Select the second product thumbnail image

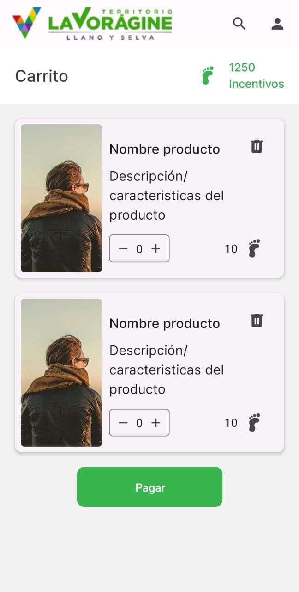click(x=61, y=373)
